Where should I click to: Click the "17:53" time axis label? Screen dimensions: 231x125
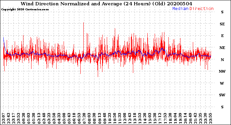pyautogui.click(x=165, y=118)
